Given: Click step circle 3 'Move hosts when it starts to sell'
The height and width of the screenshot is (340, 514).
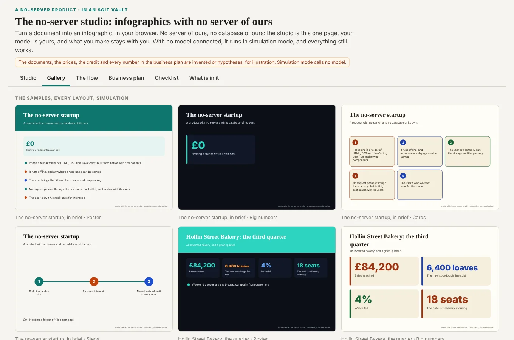Looking at the screenshot, I should point(149,281).
